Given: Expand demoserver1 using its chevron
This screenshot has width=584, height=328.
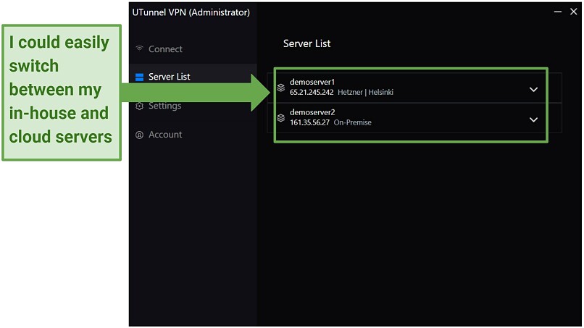Looking at the screenshot, I should (x=533, y=89).
